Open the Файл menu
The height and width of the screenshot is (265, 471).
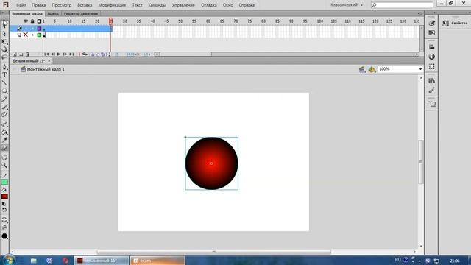[21, 5]
